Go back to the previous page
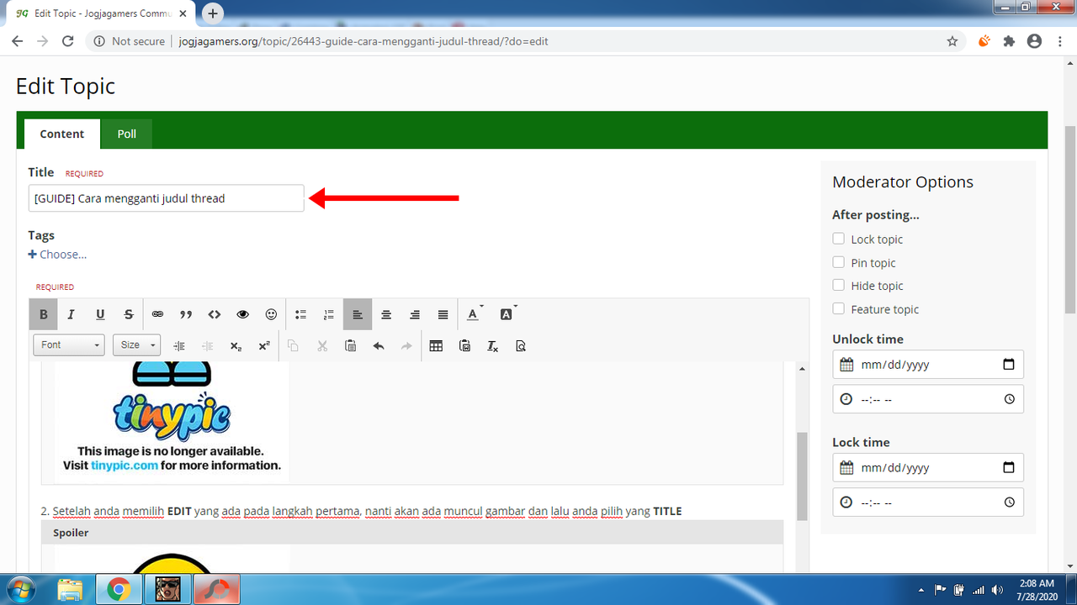The image size is (1077, 605). click(18, 41)
